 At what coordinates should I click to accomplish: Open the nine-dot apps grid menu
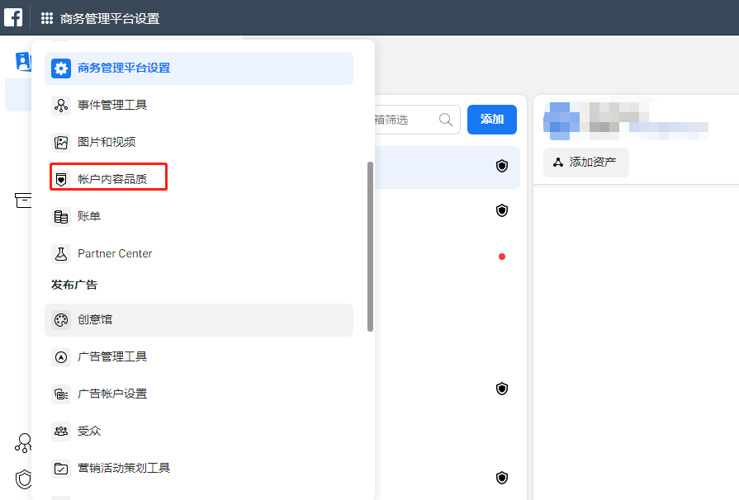coord(47,18)
